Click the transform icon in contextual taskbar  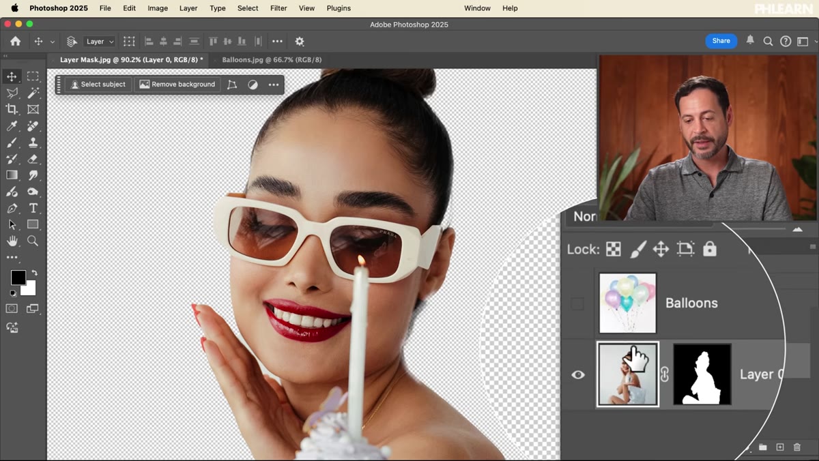point(232,85)
